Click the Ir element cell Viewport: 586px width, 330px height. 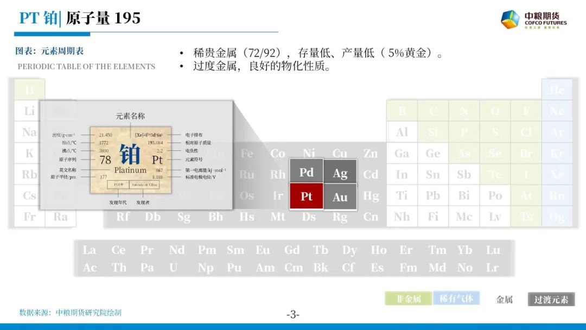(278, 195)
